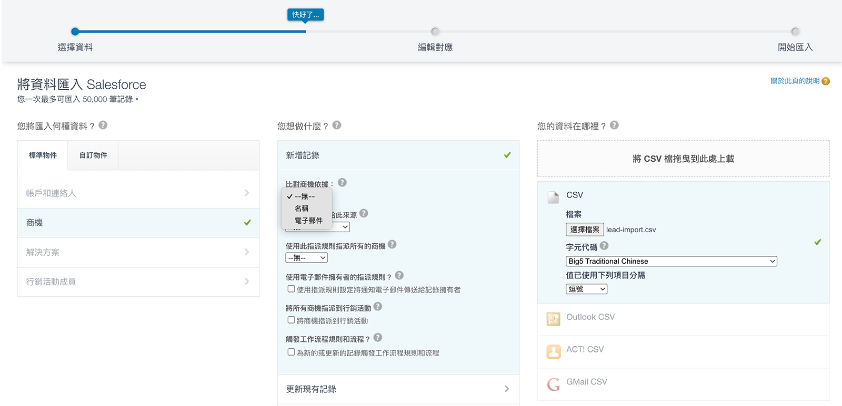
Task: Open help icon next to 此來源 field
Action: click(364, 213)
